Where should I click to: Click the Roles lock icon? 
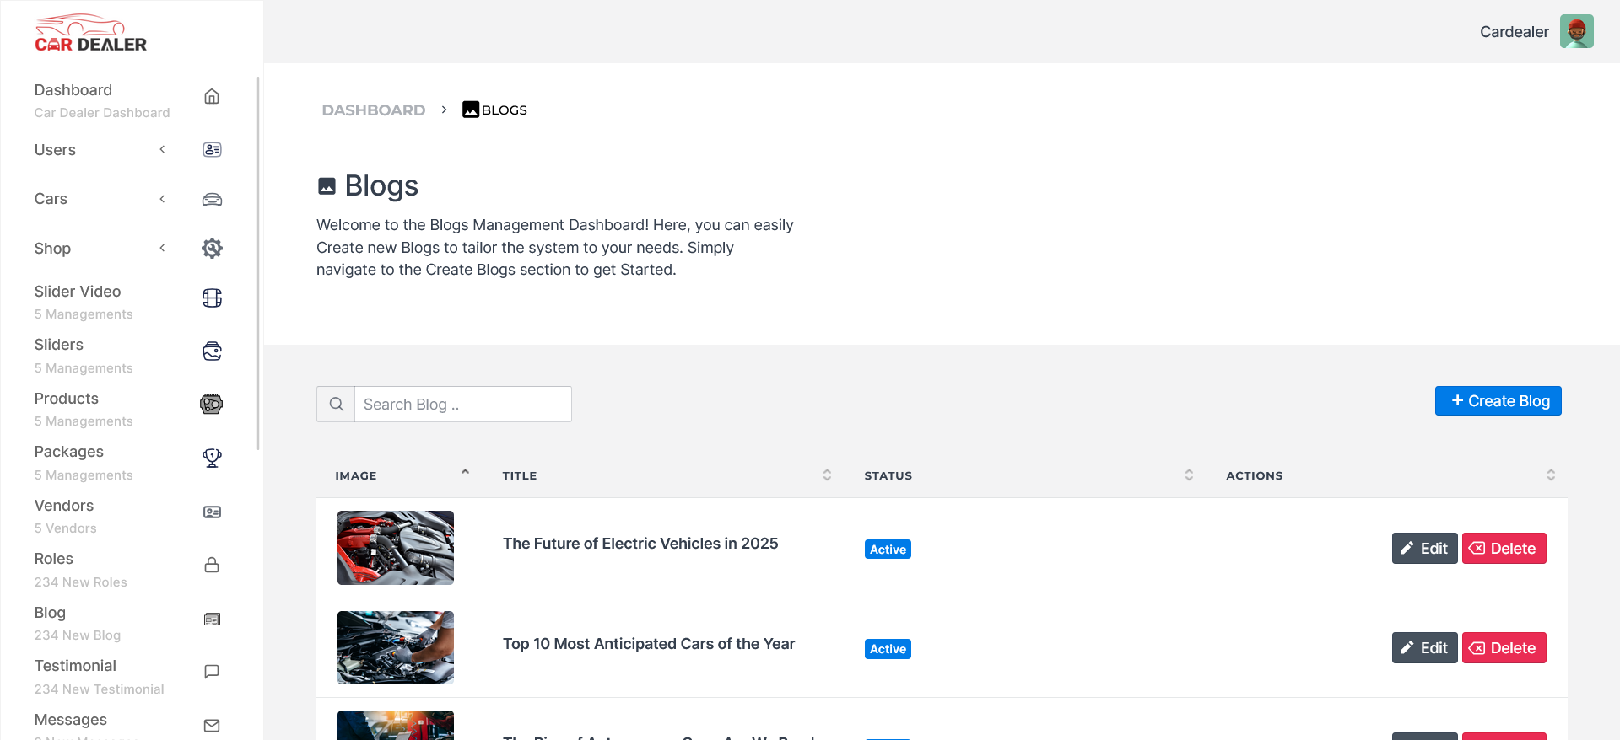(212, 565)
